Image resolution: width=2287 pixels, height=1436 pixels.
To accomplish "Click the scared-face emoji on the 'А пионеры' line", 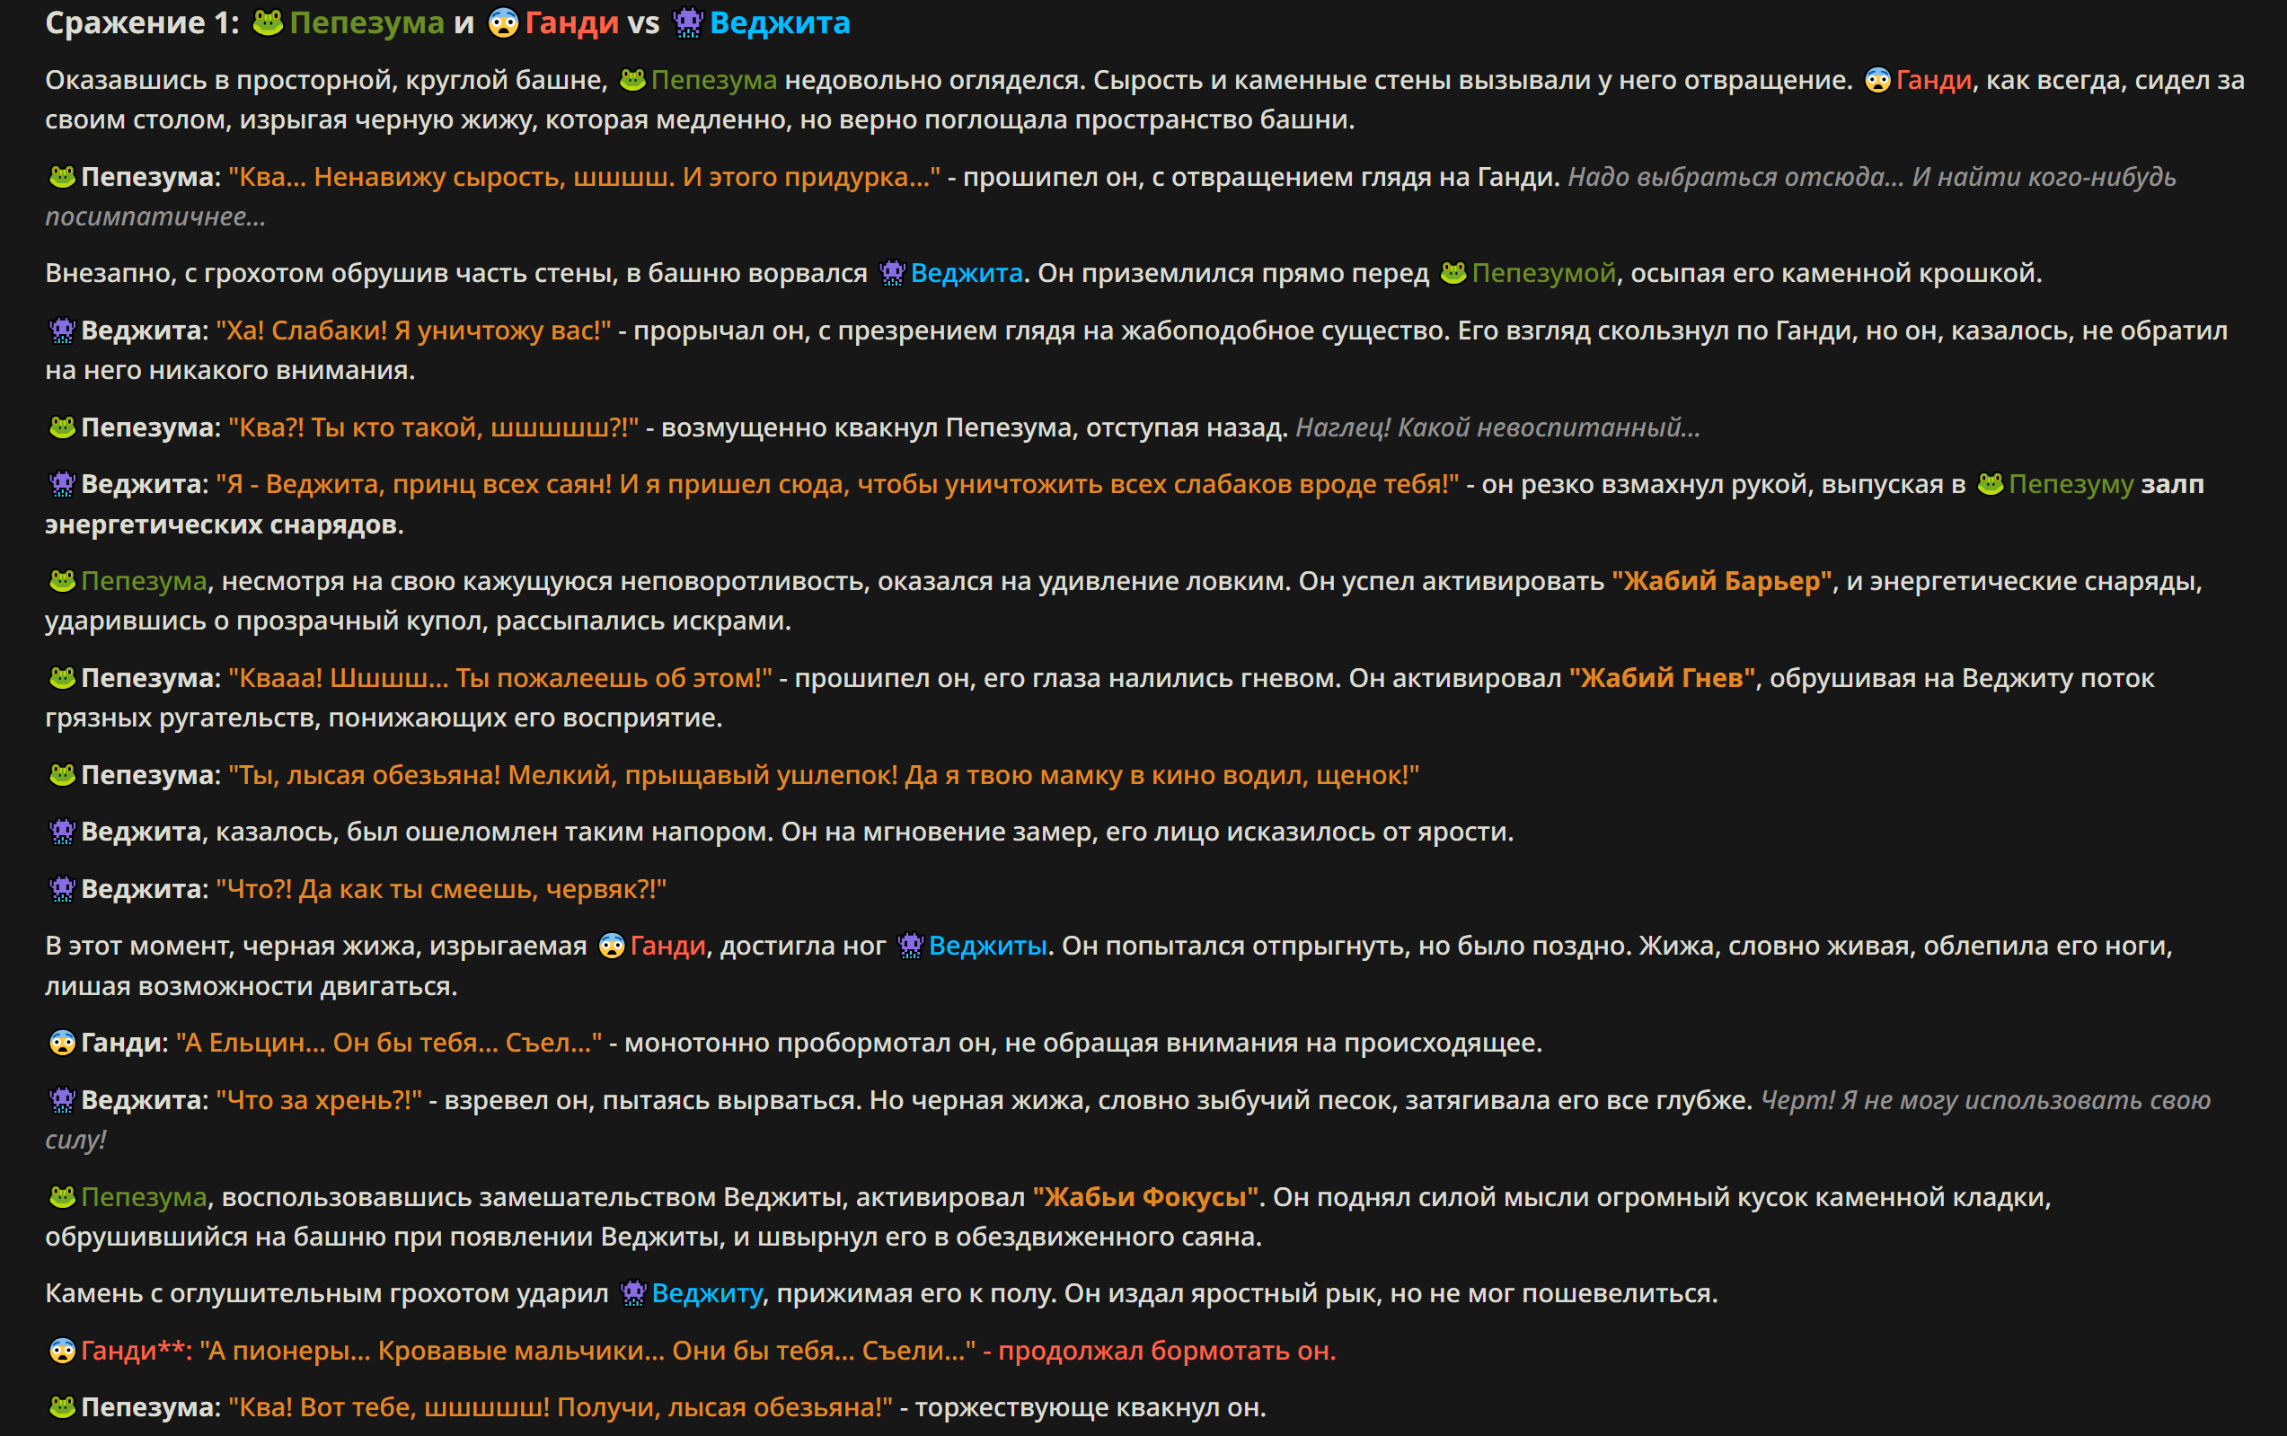I will pos(63,1351).
